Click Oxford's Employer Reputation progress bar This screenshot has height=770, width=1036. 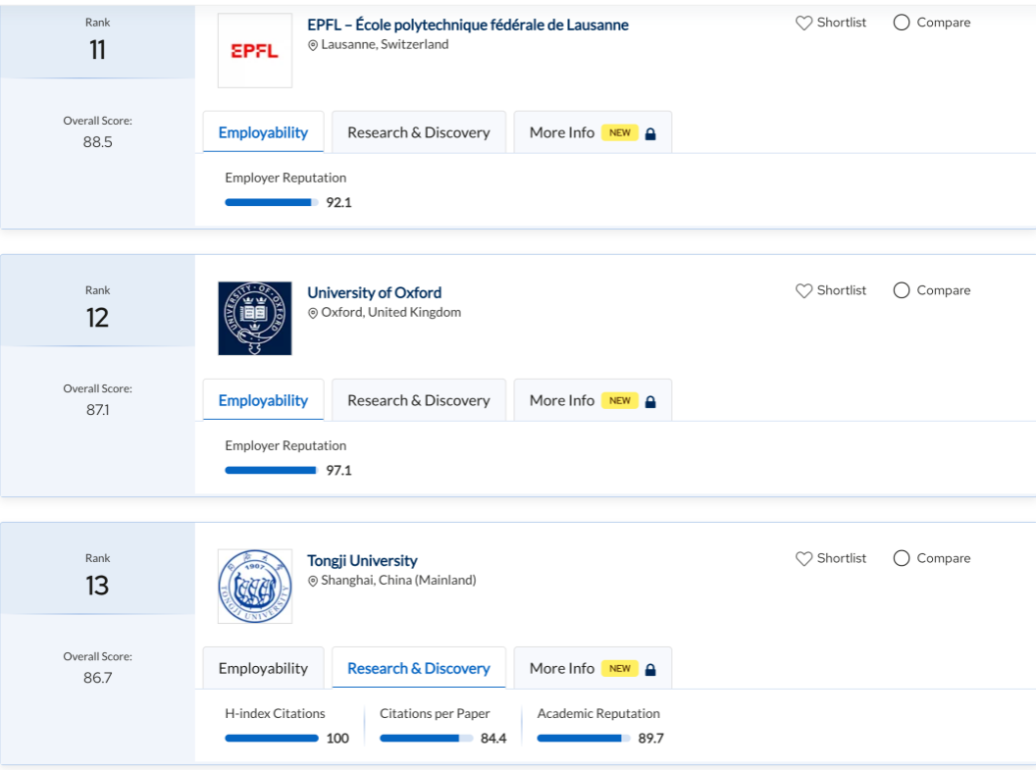(x=271, y=471)
